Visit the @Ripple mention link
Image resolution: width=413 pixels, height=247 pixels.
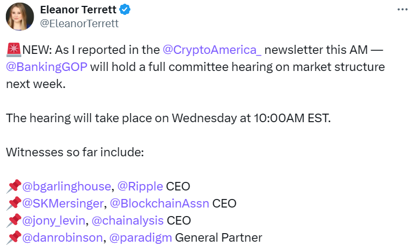[141, 187]
